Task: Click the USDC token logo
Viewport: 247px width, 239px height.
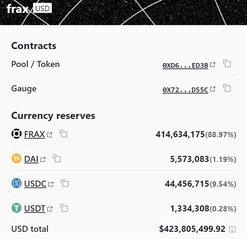Action: 17,183
